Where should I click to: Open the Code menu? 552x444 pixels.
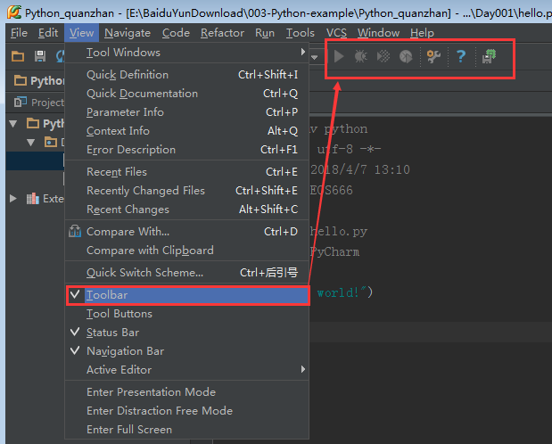(x=176, y=33)
